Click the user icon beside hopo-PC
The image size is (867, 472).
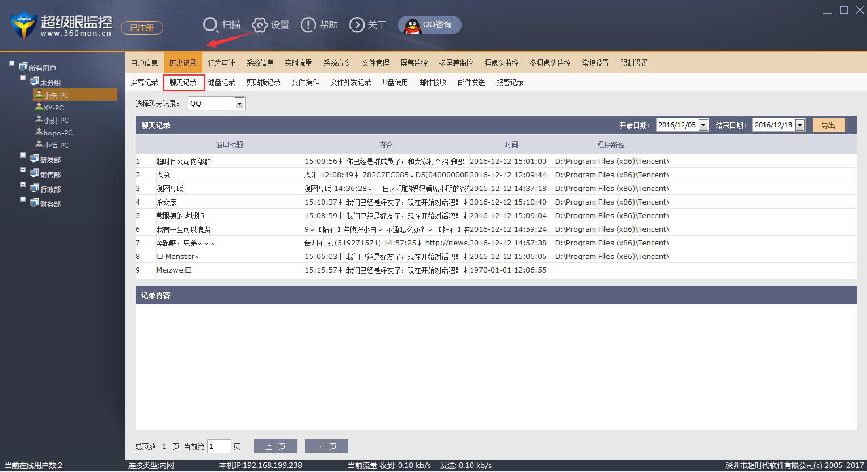click(x=39, y=131)
